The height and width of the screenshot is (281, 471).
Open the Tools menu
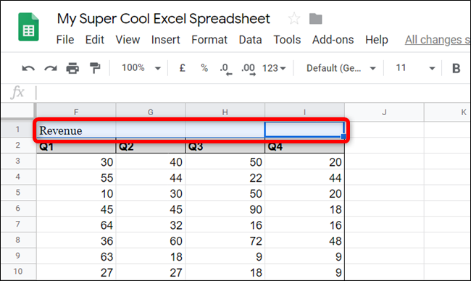pyautogui.click(x=287, y=40)
